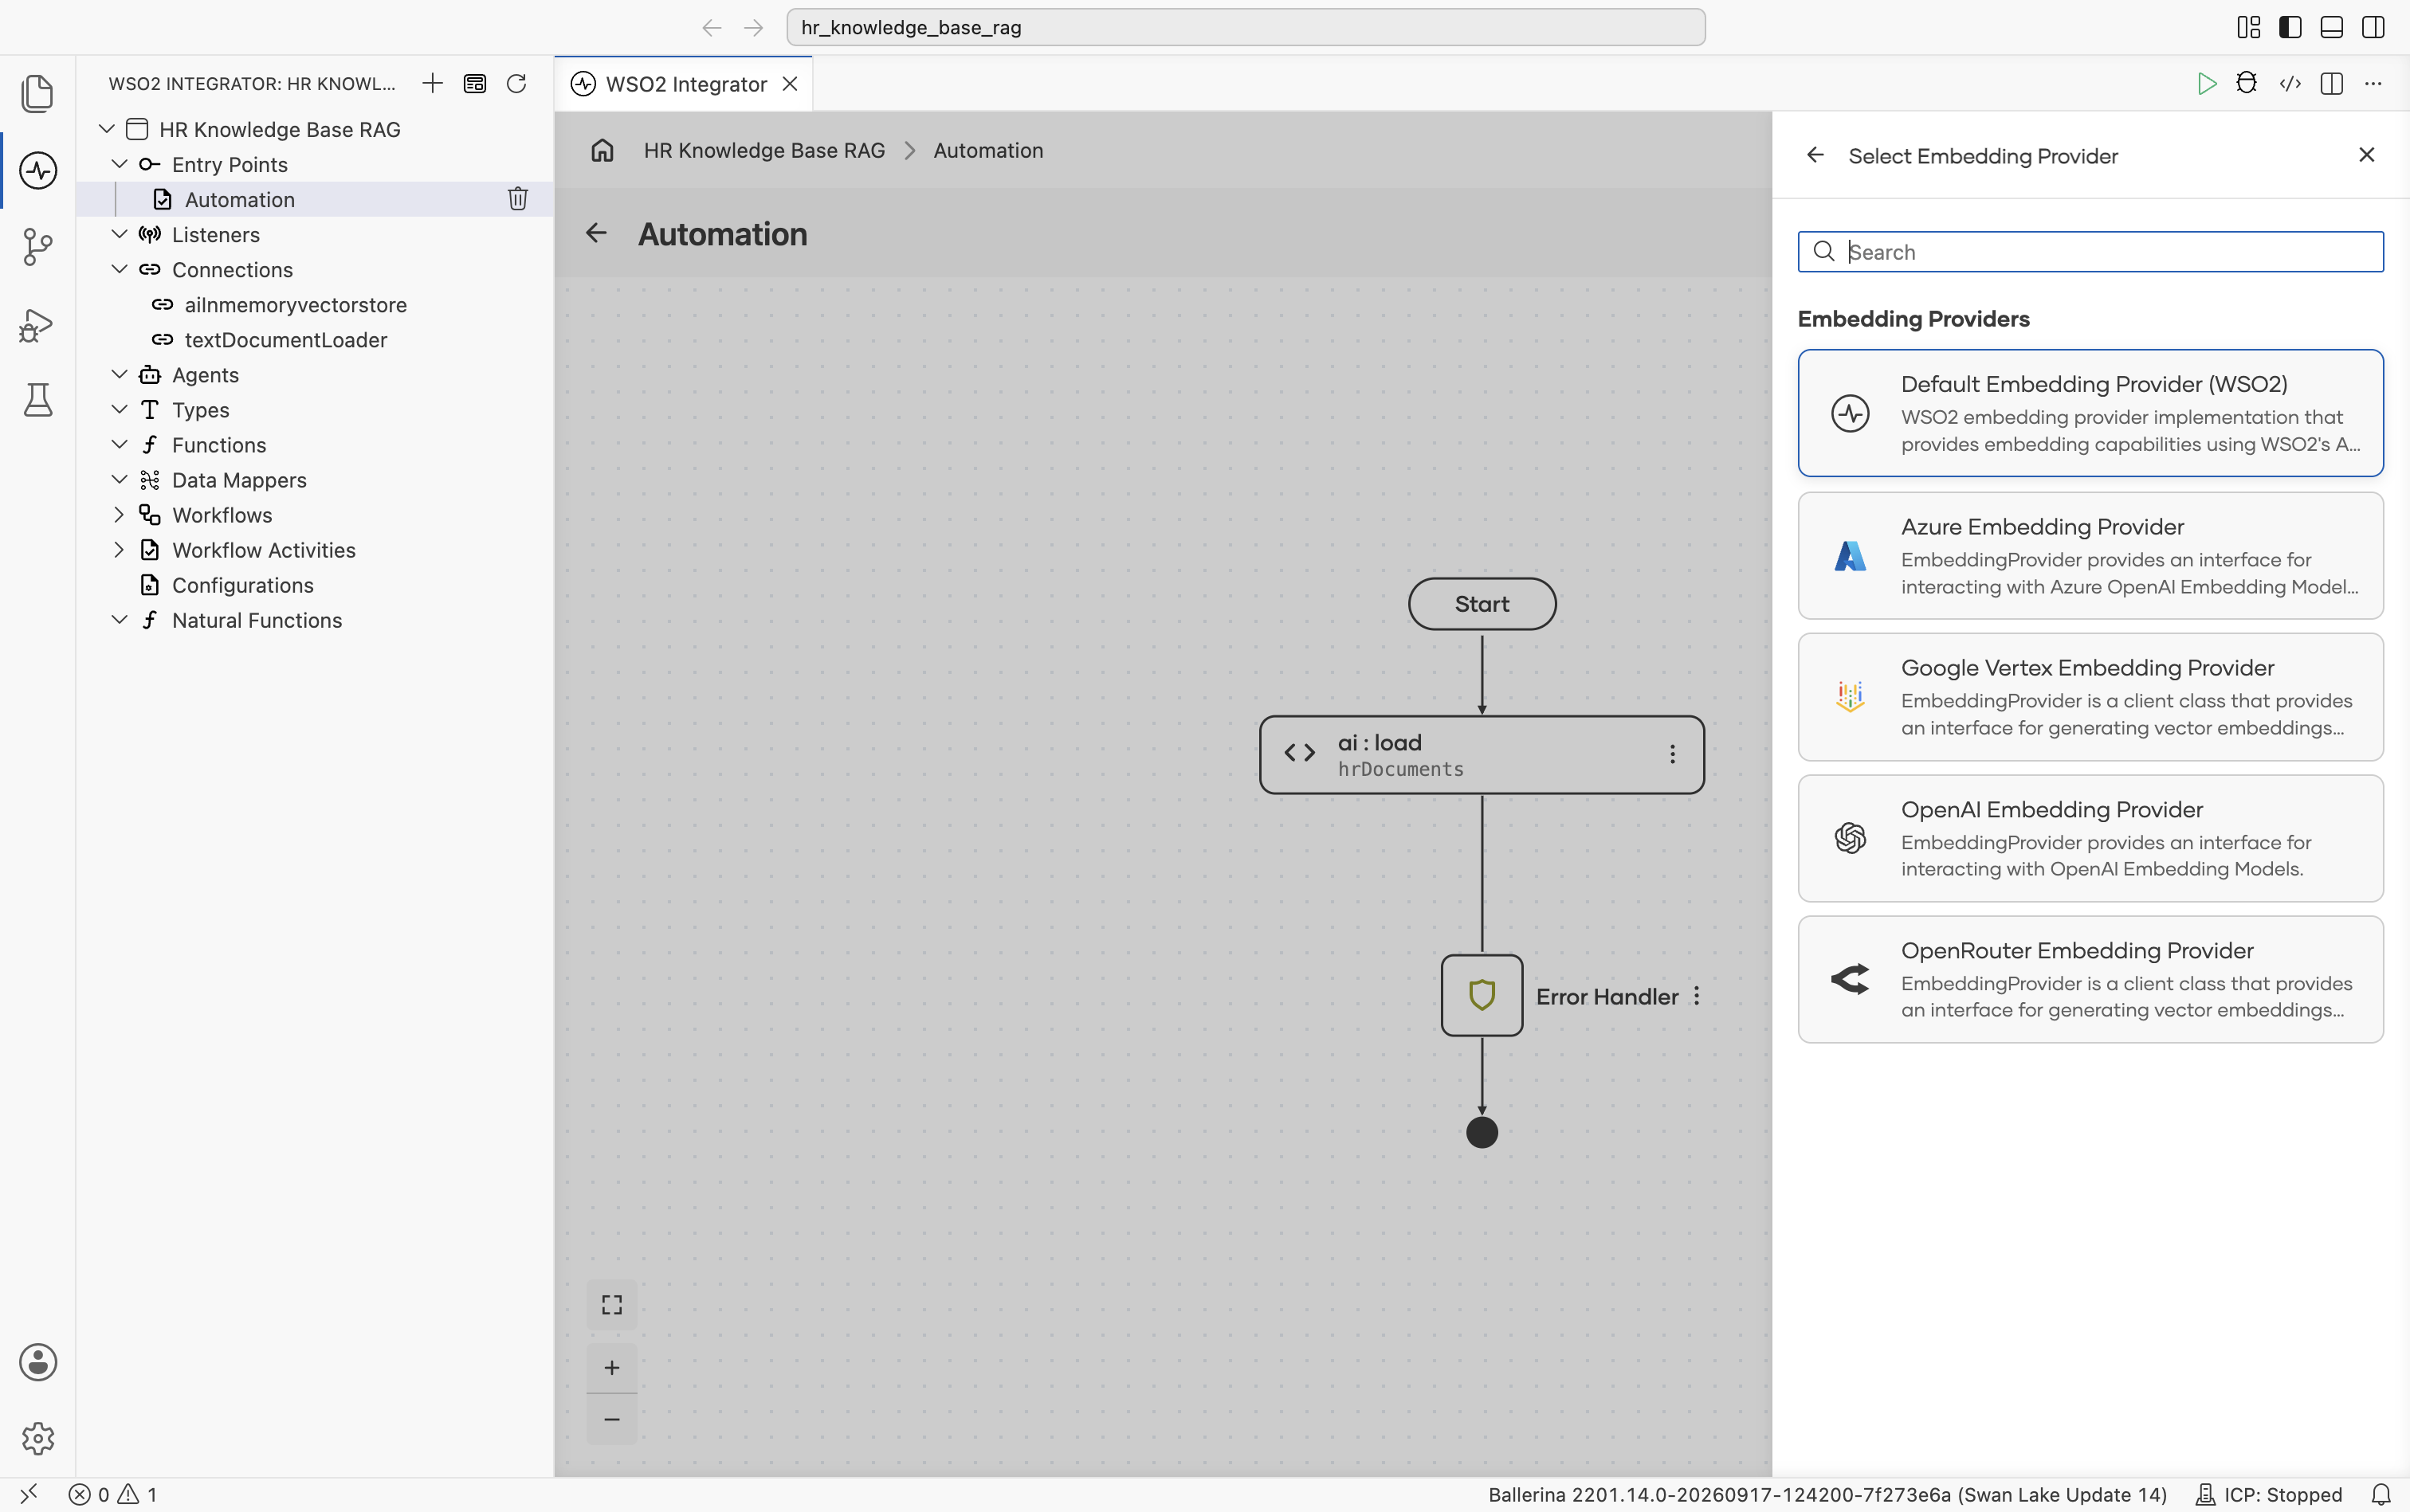2410x1512 pixels.
Task: Expand the Workflow Activities tree node
Action: (119, 550)
